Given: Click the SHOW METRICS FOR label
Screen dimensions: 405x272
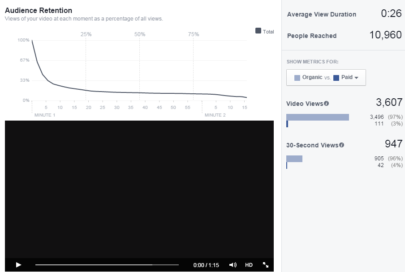Looking at the screenshot, I should (313, 62).
